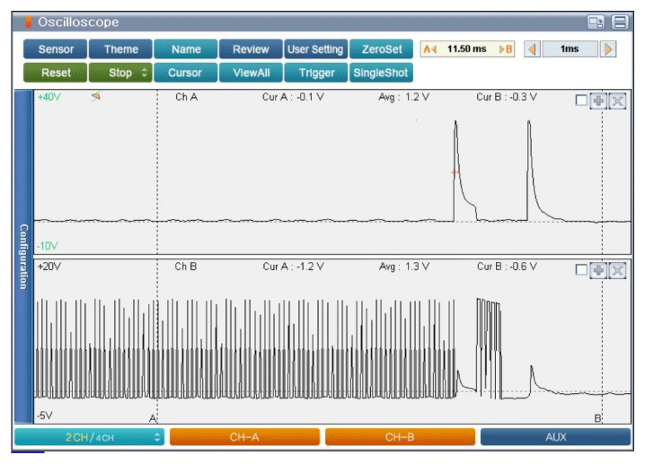The height and width of the screenshot is (464, 645).
Task: Increase time base with right arrow
Action: [x=609, y=49]
